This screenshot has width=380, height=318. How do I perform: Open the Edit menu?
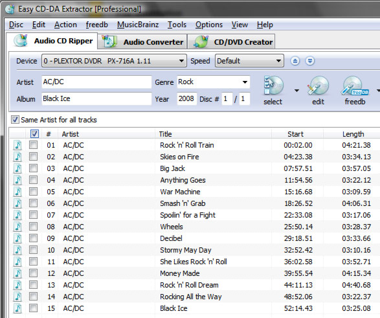(39, 25)
